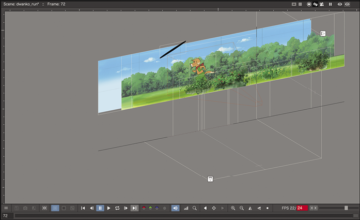
Task: Toggle the green channel
Action: [x=150, y=208]
